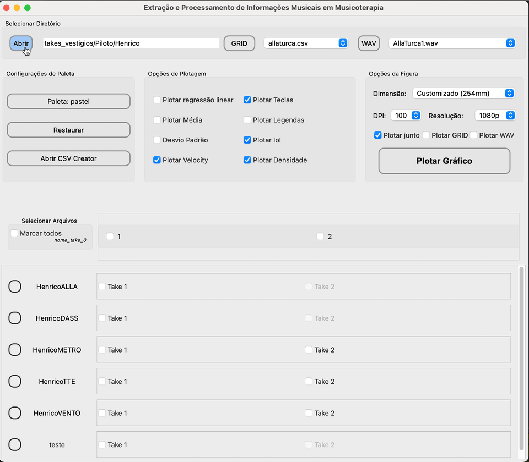
Task: Toggle the Plotar junto checkbox
Action: pos(378,135)
